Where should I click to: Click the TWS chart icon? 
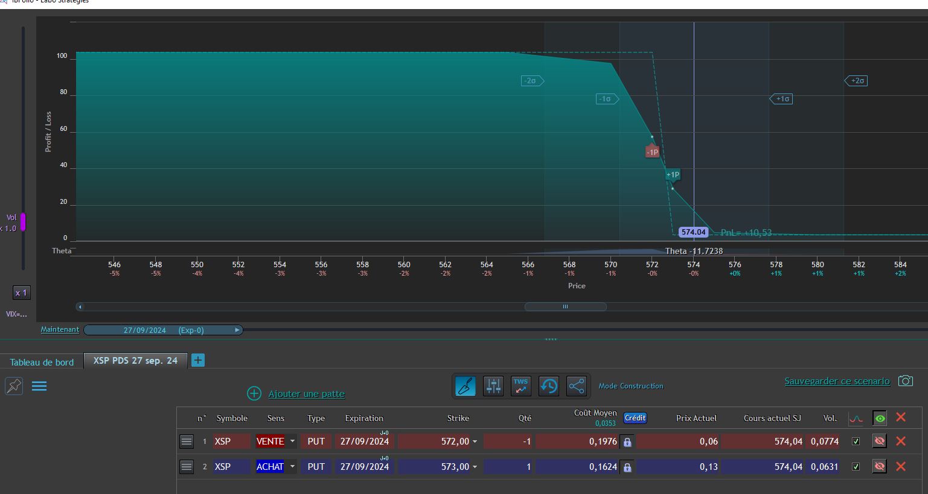tap(520, 386)
